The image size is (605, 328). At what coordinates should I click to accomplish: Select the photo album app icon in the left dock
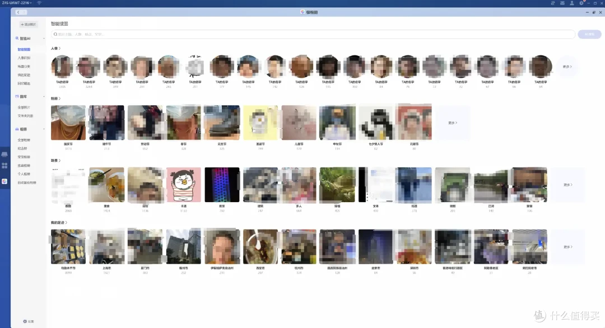[4, 181]
